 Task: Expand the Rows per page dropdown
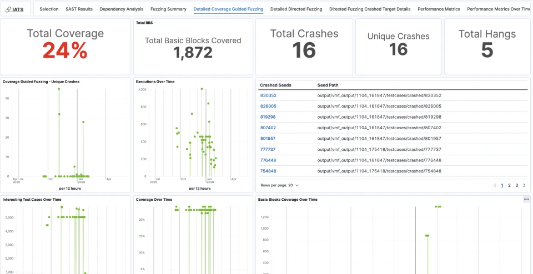click(279, 185)
